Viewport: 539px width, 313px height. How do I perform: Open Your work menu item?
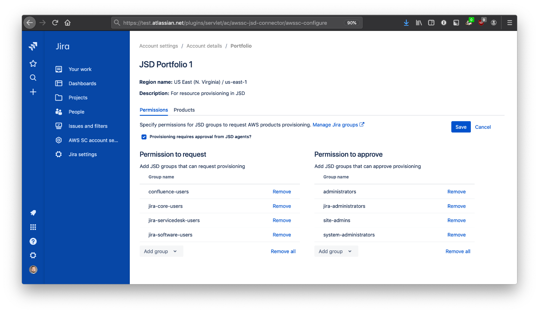(x=80, y=69)
